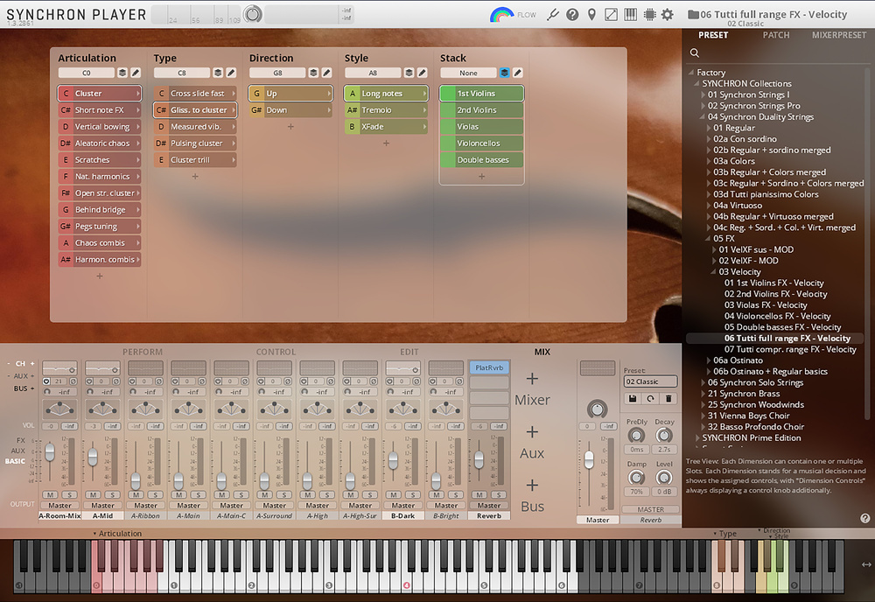
Task: Save the mixer preset with disk icon
Action: [633, 398]
